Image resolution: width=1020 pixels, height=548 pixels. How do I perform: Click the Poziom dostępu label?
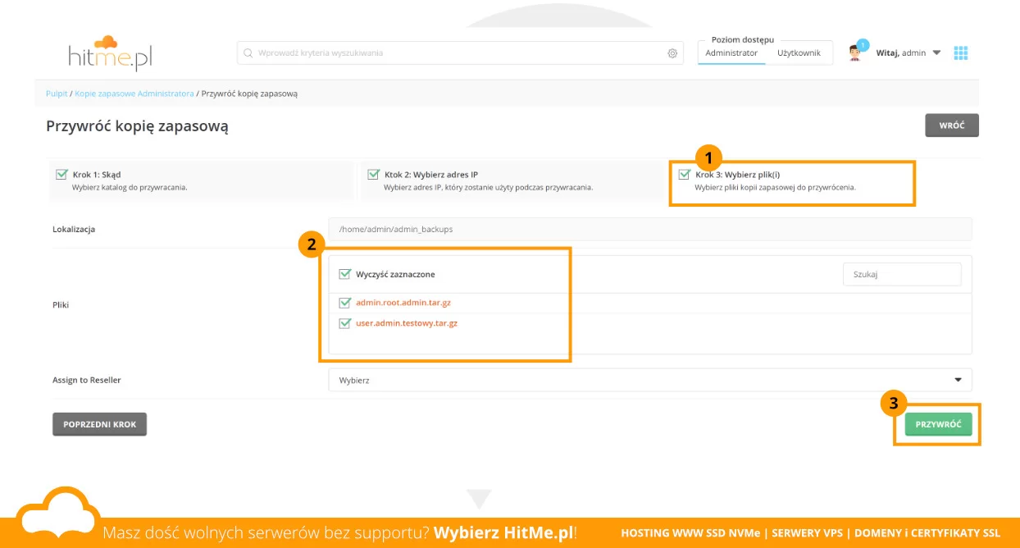click(x=743, y=39)
